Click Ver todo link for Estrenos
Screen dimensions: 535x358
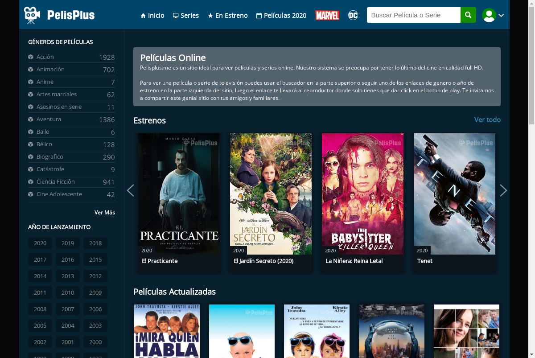(487, 119)
